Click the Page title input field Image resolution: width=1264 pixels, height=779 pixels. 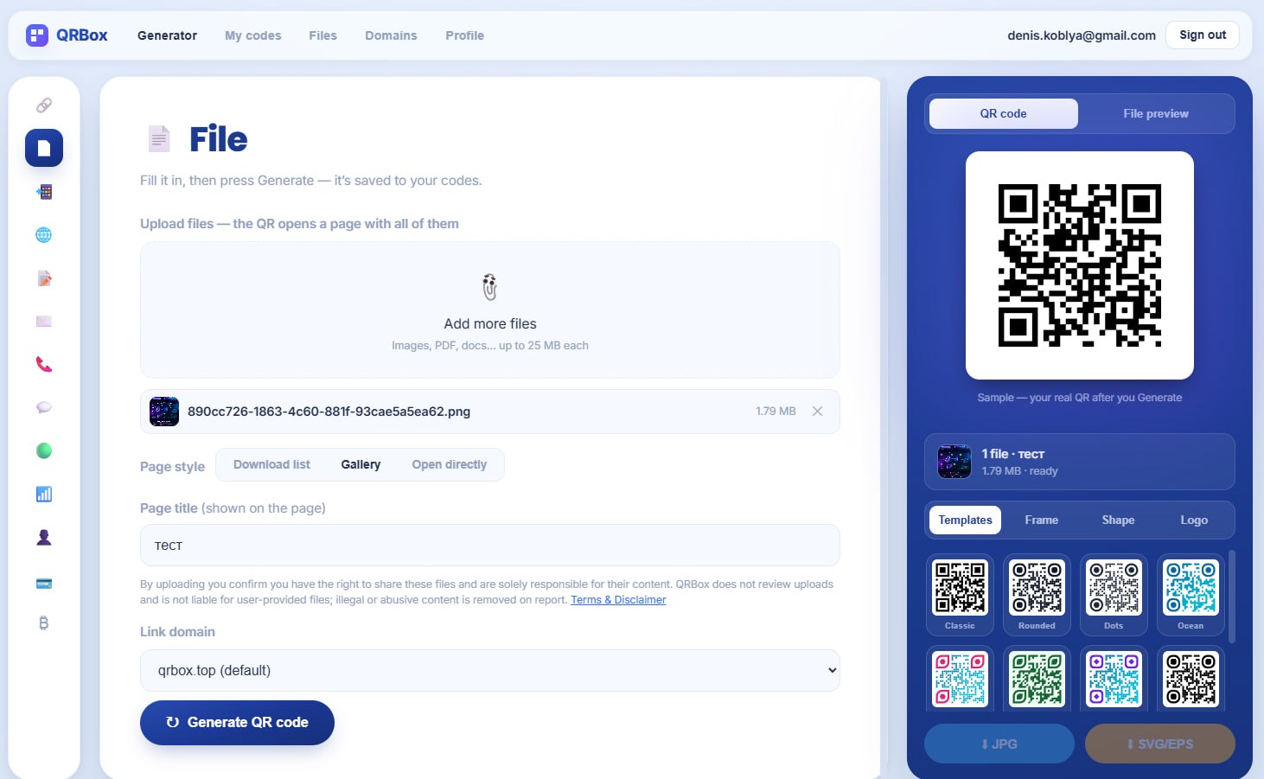click(490, 546)
